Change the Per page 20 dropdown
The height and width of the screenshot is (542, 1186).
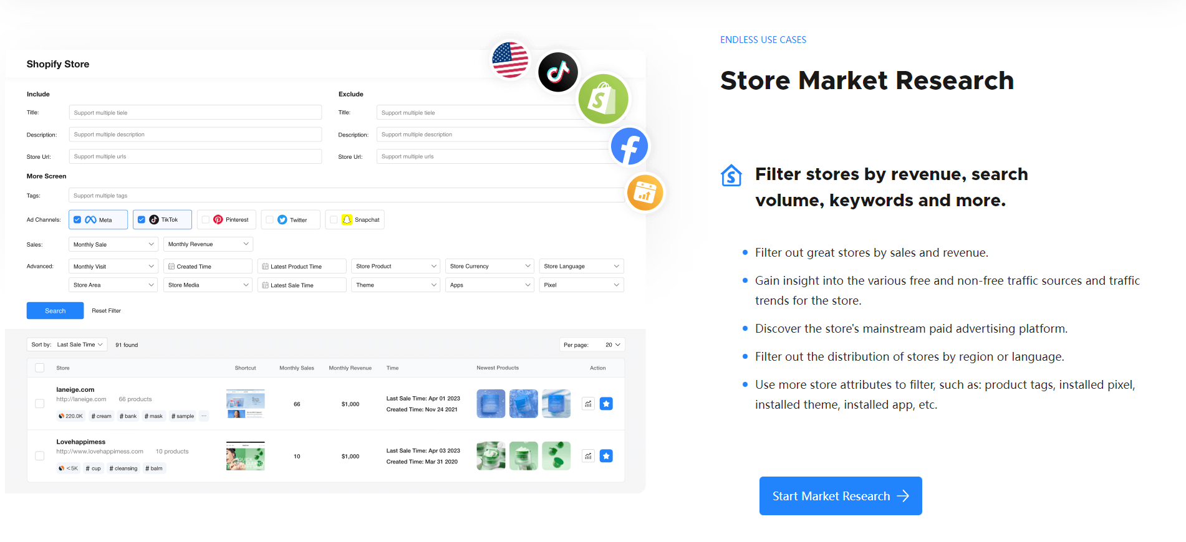[592, 345]
